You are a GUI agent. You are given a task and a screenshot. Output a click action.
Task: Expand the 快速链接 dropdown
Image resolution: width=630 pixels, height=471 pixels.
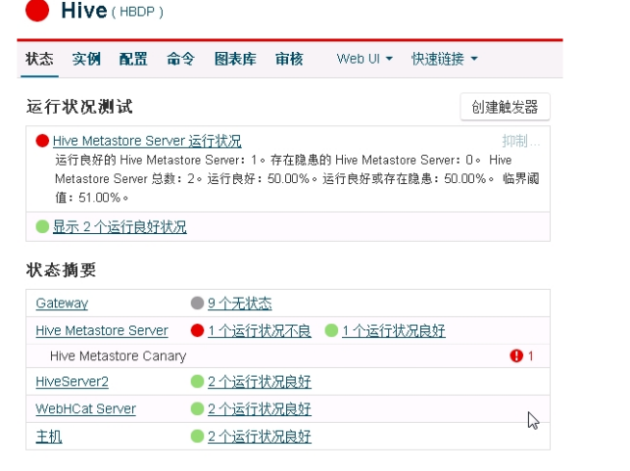coord(445,59)
